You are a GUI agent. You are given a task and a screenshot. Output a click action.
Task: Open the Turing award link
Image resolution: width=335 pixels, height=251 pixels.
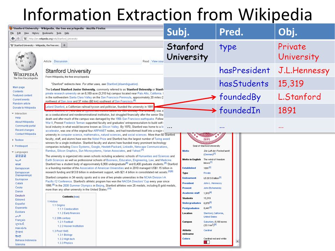click(x=162, y=139)
